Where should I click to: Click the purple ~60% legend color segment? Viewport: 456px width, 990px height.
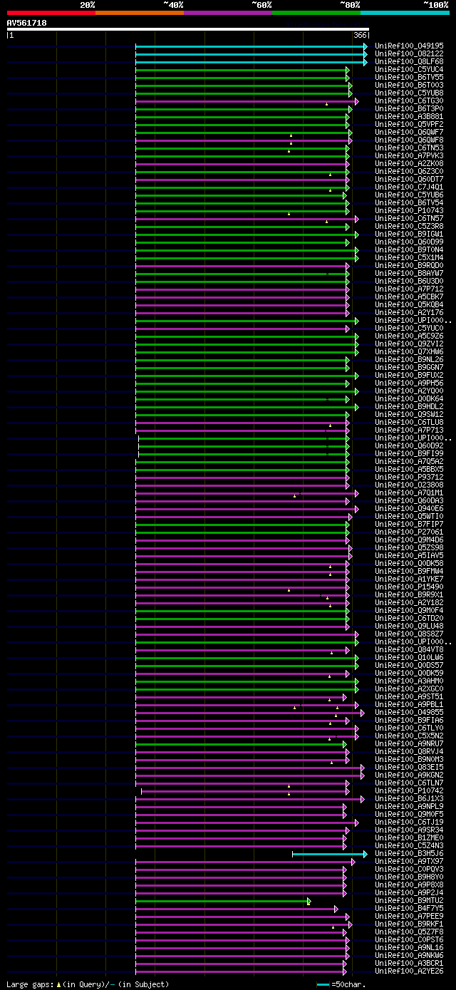pos(227,12)
